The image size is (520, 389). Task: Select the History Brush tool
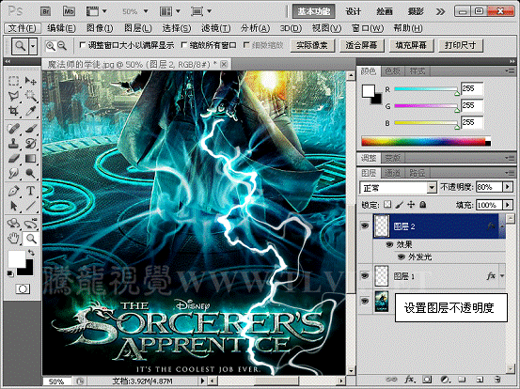click(x=30, y=144)
